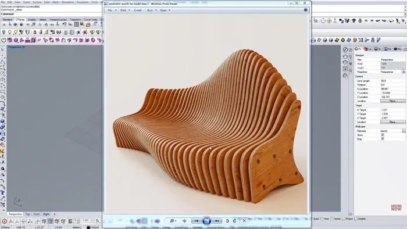The width and height of the screenshot is (407, 229).
Task: Click the circled checkmark icon in the Rhino side panel
Action: pyautogui.click(x=345, y=49)
